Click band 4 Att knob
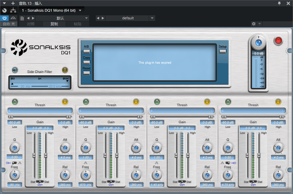 coord(278,148)
